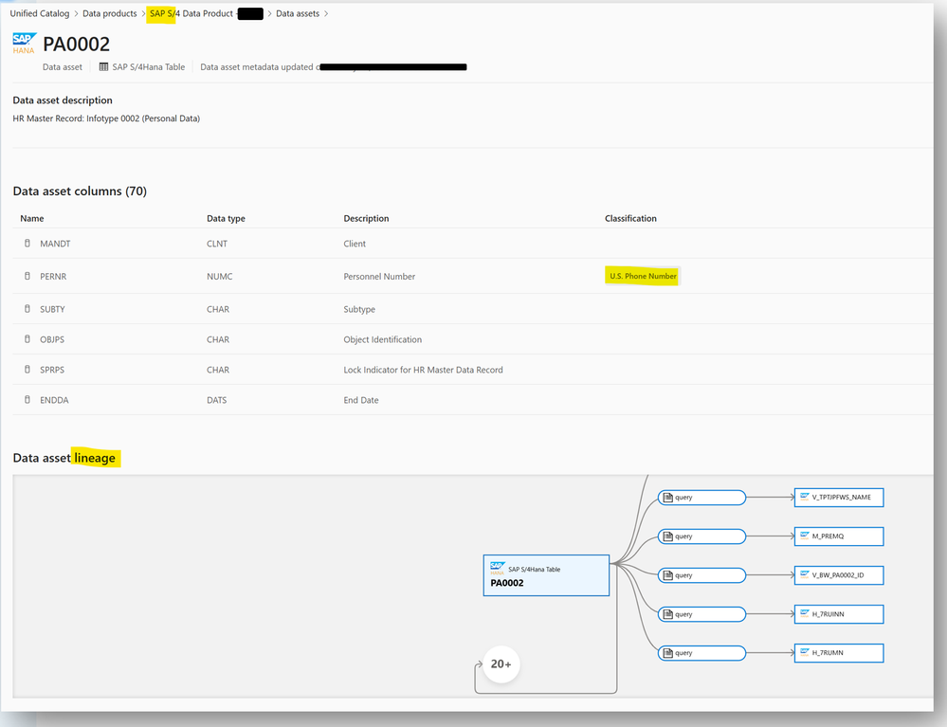Click SAP icon in M_PREMQ node
This screenshot has height=727, width=947.
[x=805, y=536]
